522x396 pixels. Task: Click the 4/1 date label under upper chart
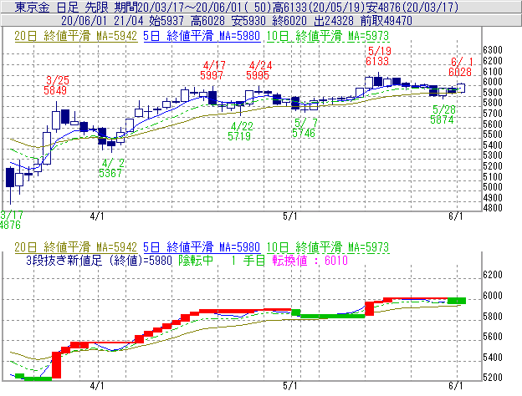coord(97,216)
